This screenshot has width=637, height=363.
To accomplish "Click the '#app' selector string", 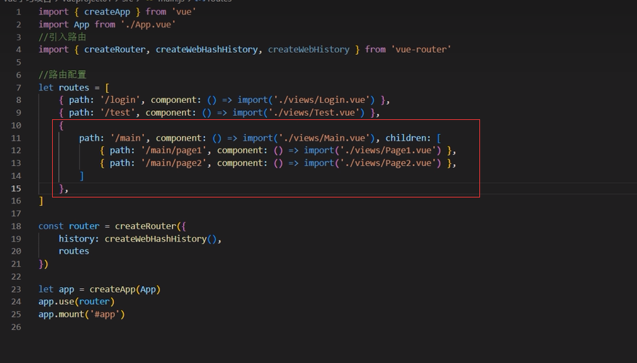I will 104,314.
